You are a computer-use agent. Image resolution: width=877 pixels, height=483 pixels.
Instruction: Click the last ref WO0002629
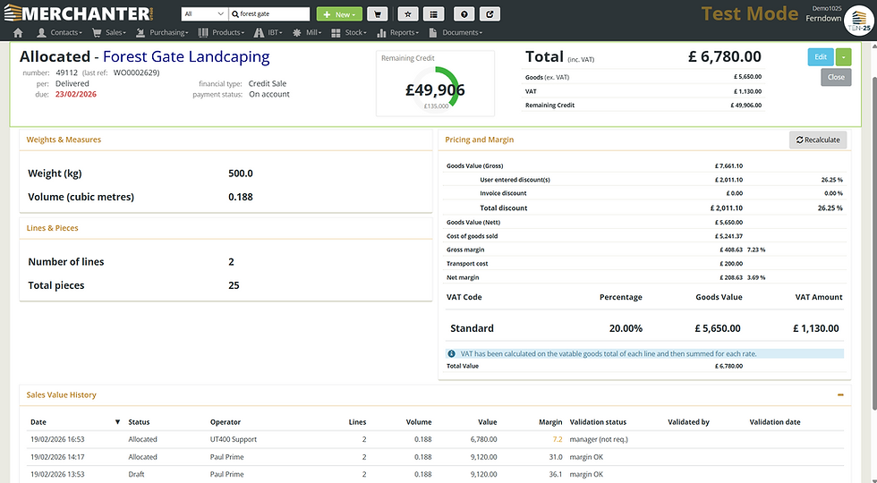[136, 72]
